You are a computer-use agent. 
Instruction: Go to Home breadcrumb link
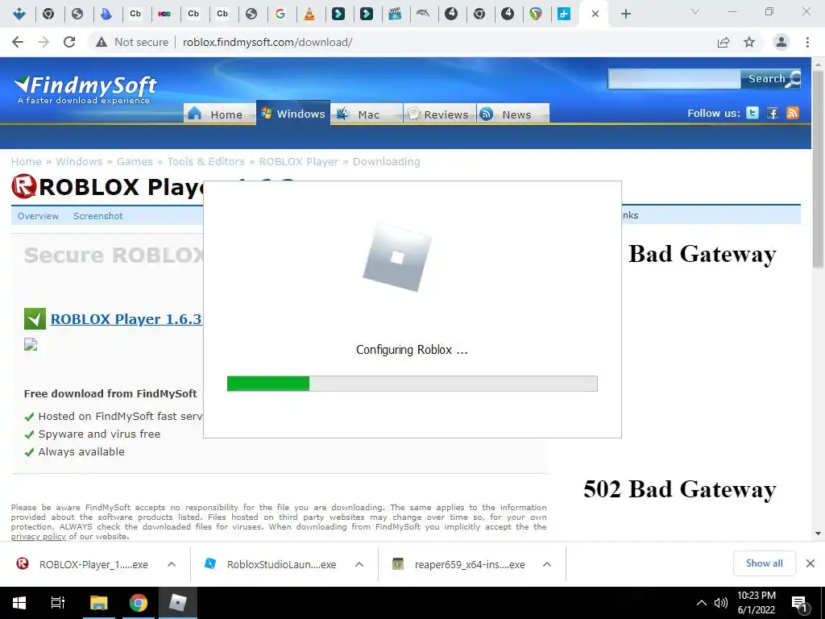tap(27, 161)
